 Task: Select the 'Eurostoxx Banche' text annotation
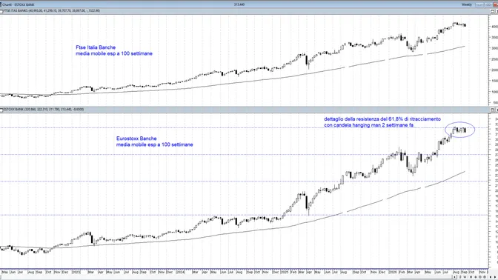coord(136,139)
